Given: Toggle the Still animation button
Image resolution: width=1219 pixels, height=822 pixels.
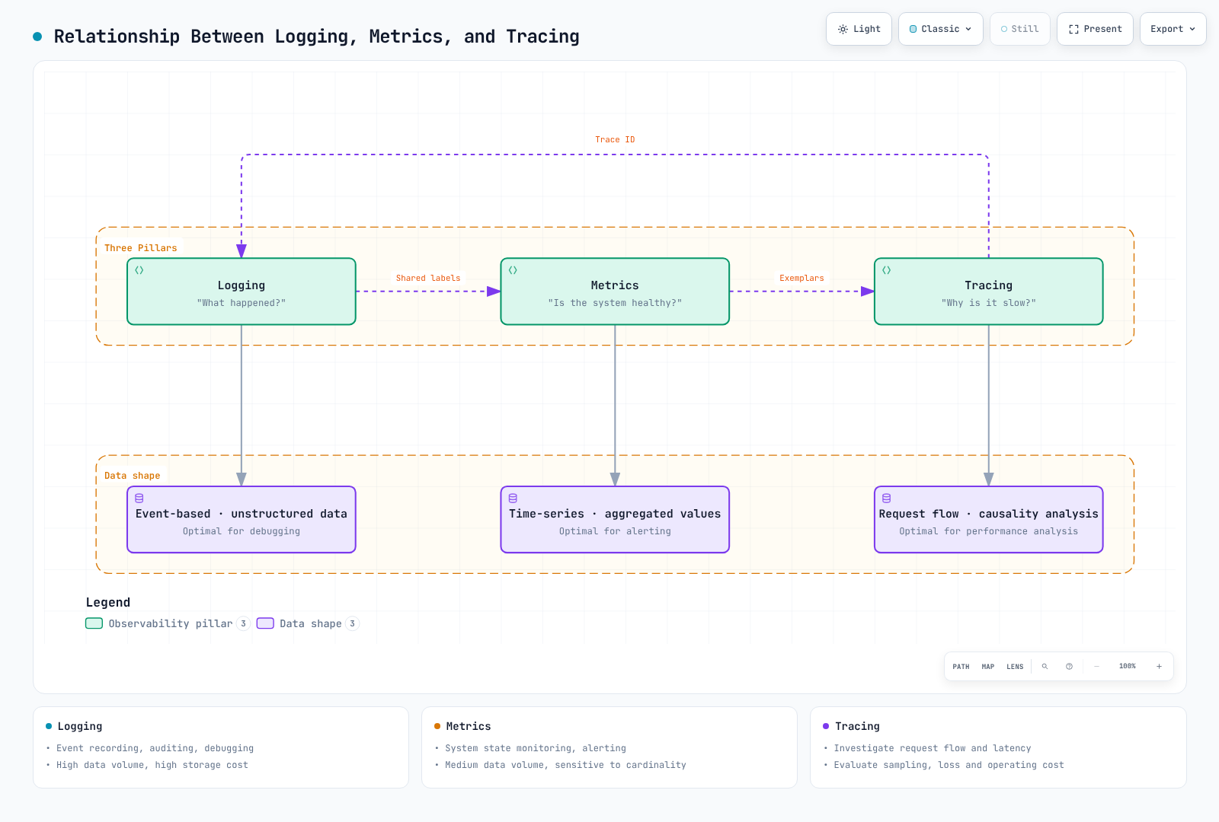Looking at the screenshot, I should (1019, 29).
